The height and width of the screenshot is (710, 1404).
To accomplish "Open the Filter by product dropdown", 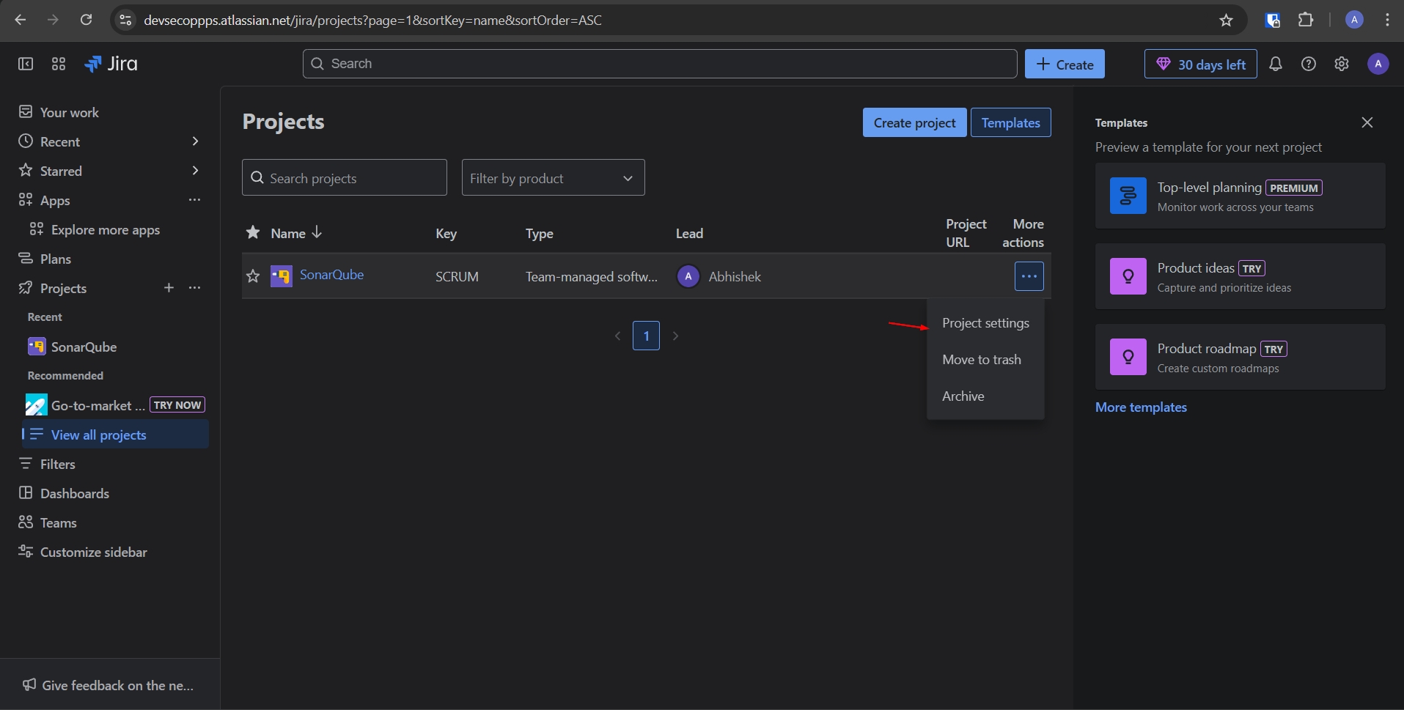I will point(554,177).
